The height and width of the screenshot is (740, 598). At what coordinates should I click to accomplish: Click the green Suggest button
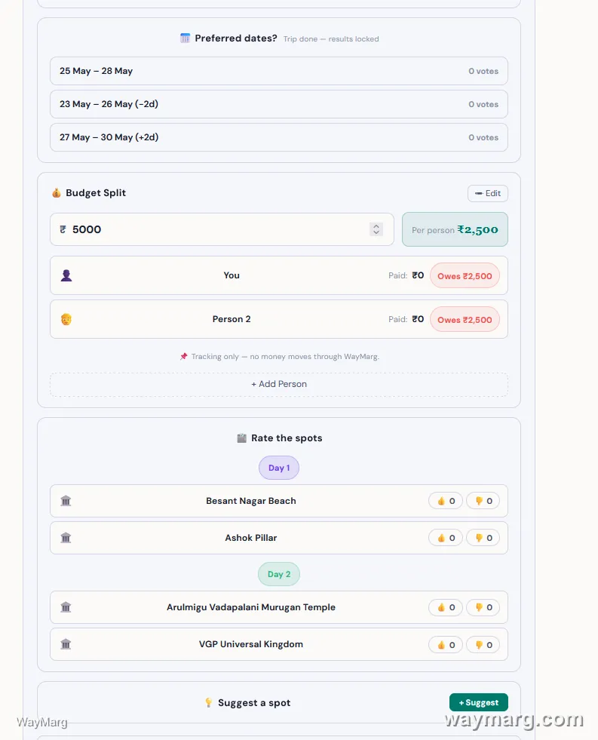tap(479, 702)
